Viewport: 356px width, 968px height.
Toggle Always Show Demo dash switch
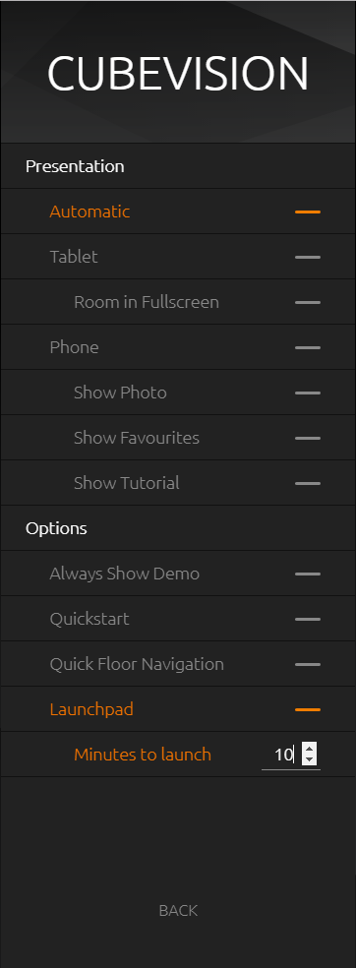(307, 575)
